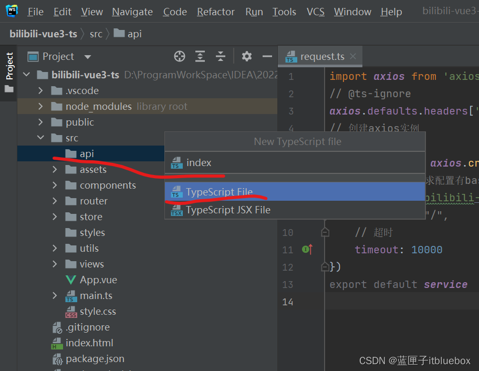Select App.vue file in tree
The image size is (479, 371).
(x=98, y=280)
